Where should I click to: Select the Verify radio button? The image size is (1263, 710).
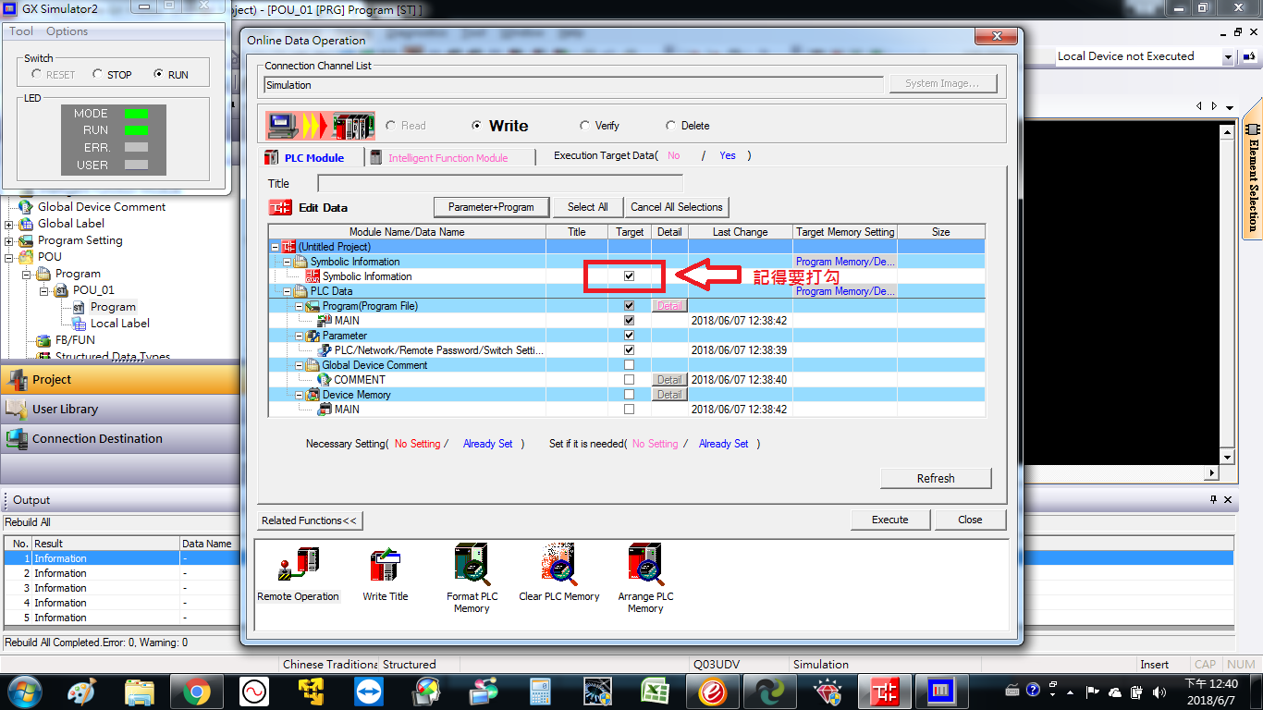pos(585,126)
